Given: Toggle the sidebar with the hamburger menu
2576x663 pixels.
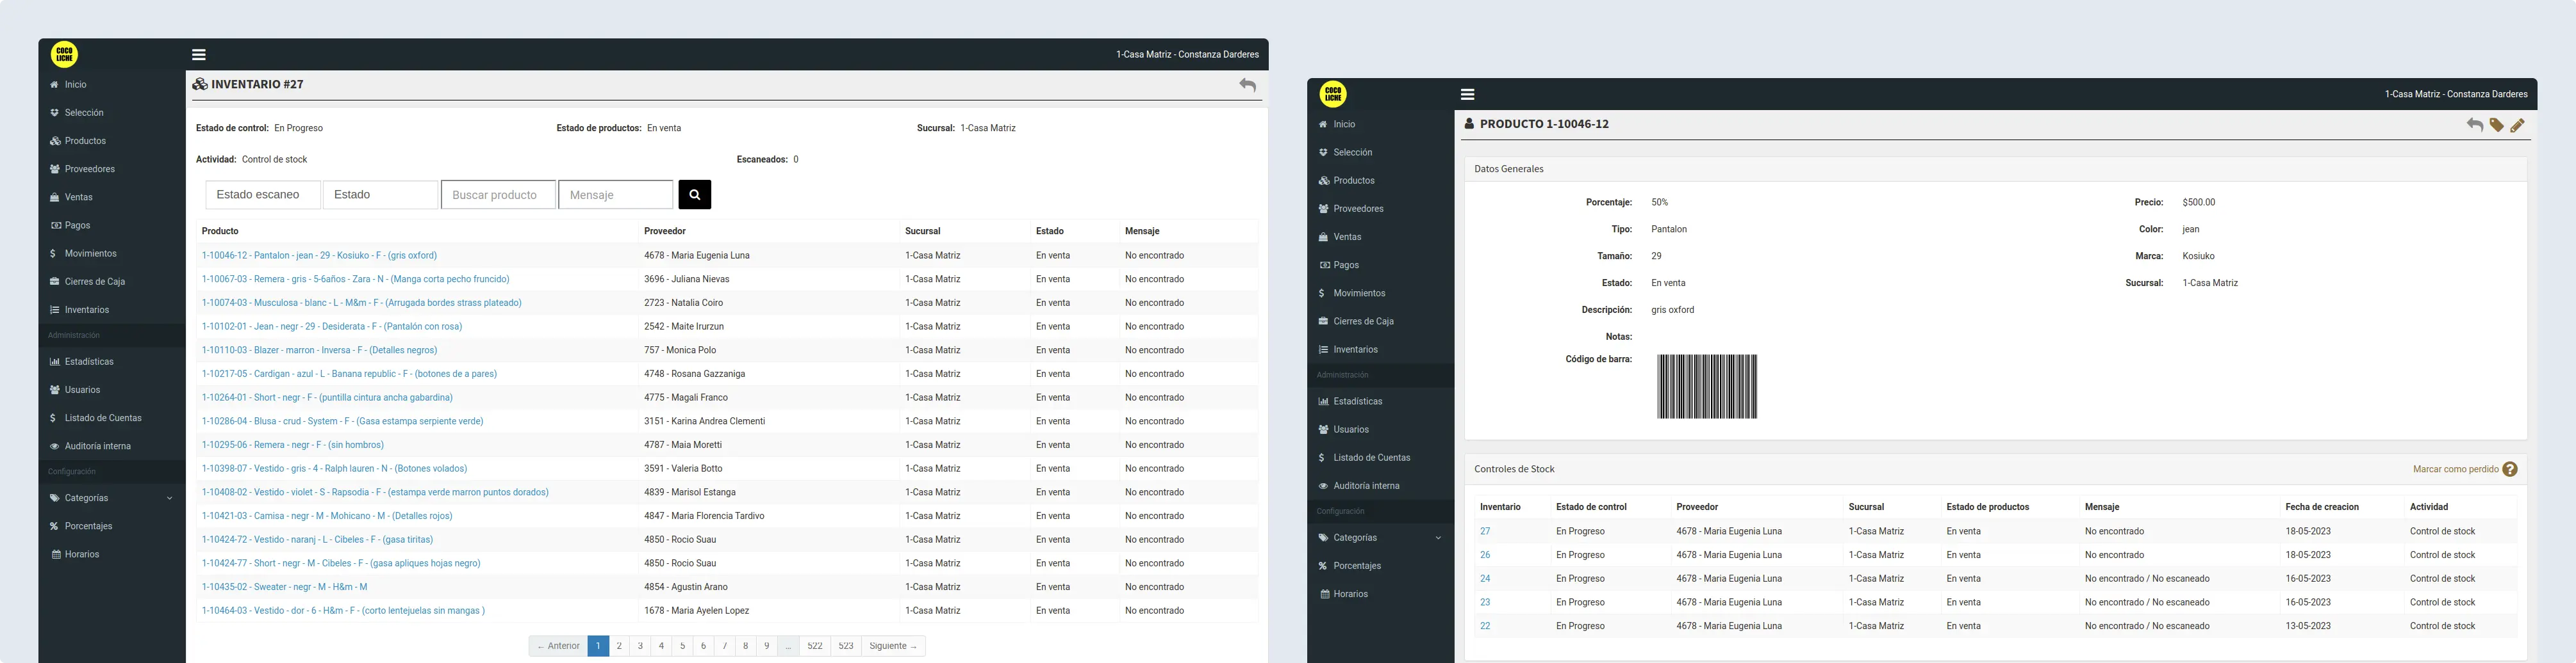Looking at the screenshot, I should pyautogui.click(x=198, y=54).
